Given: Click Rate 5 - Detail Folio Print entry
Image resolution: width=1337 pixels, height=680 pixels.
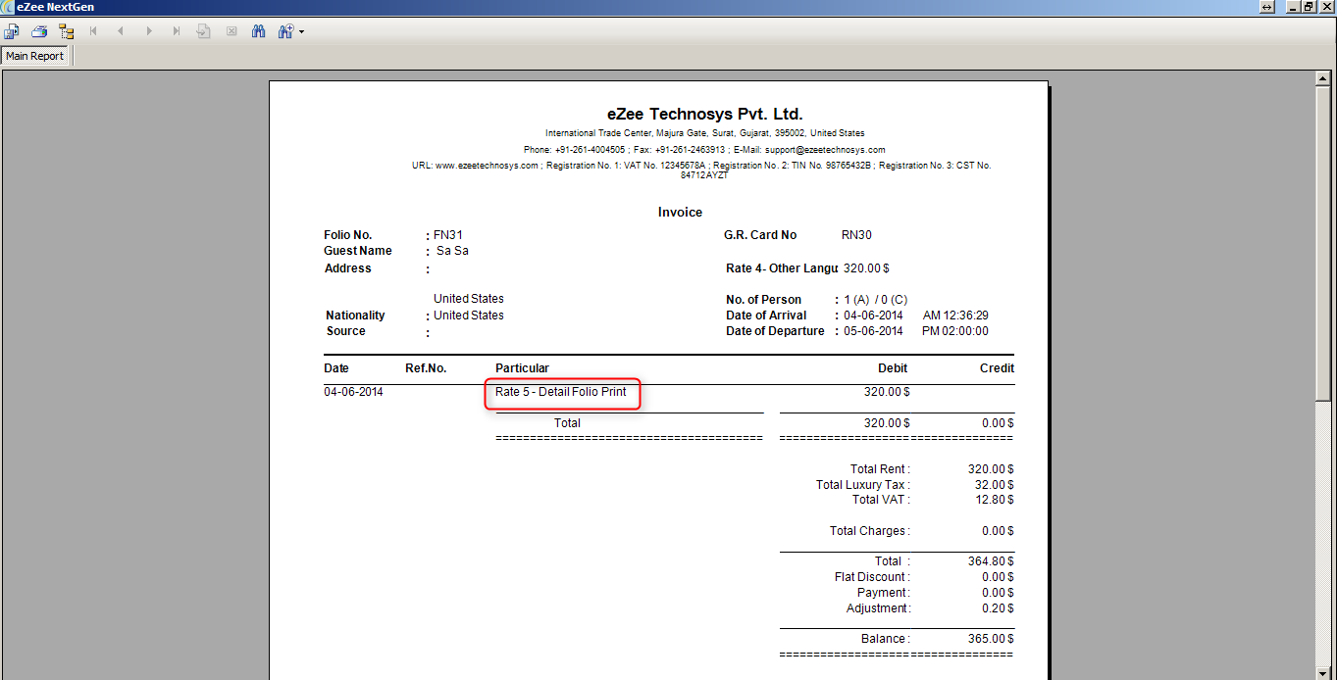Looking at the screenshot, I should coord(561,392).
